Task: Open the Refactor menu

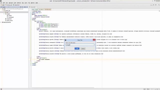Action: (x=19, y=3)
